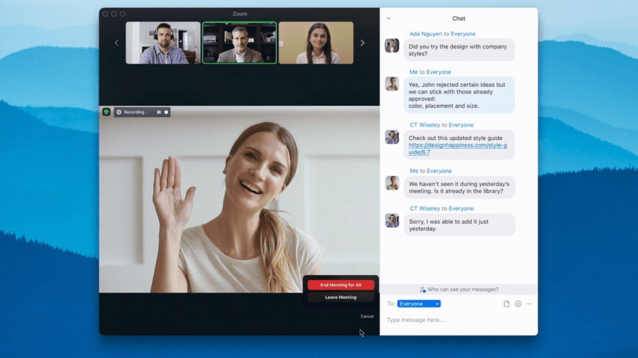This screenshot has height=358, width=638.
Task: Open the 'To: Everyone' recipient dropdown
Action: tap(416, 303)
